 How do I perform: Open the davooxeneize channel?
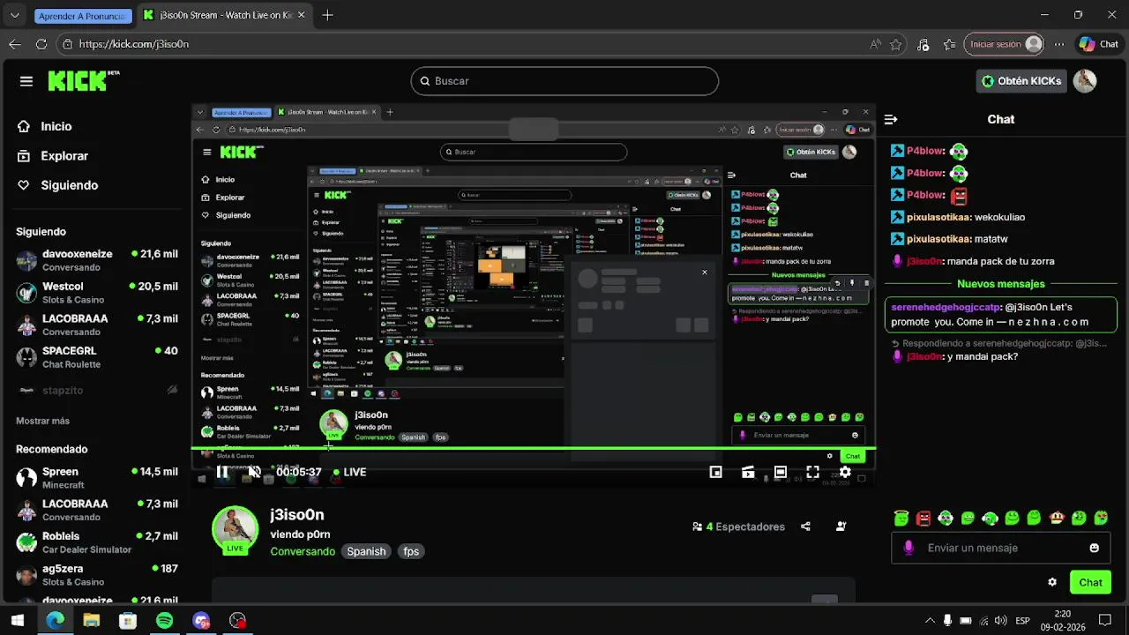tap(97, 260)
